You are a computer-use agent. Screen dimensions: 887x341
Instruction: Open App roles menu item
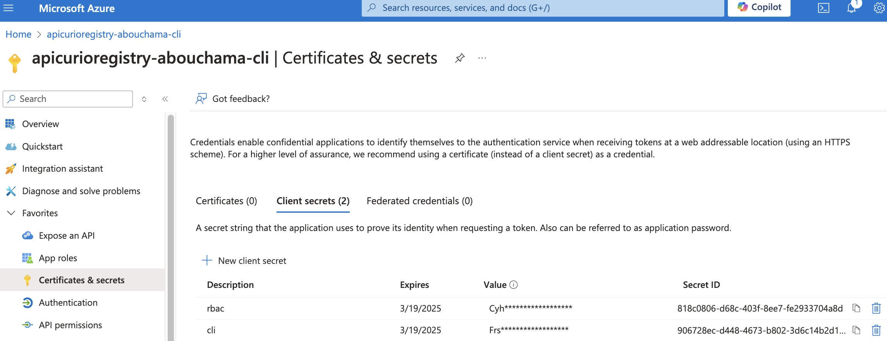point(58,258)
